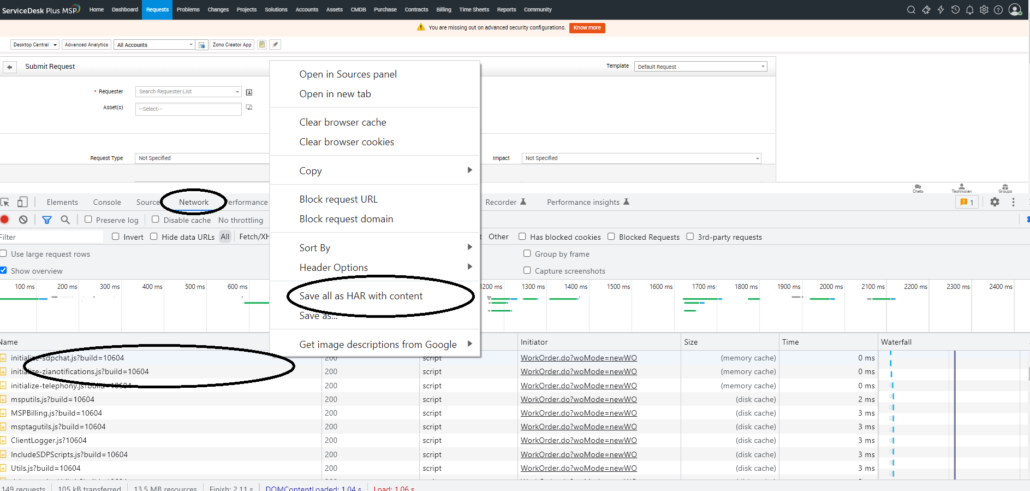The image size is (1030, 491).
Task: Open the global search icon in header
Action: pos(911,10)
